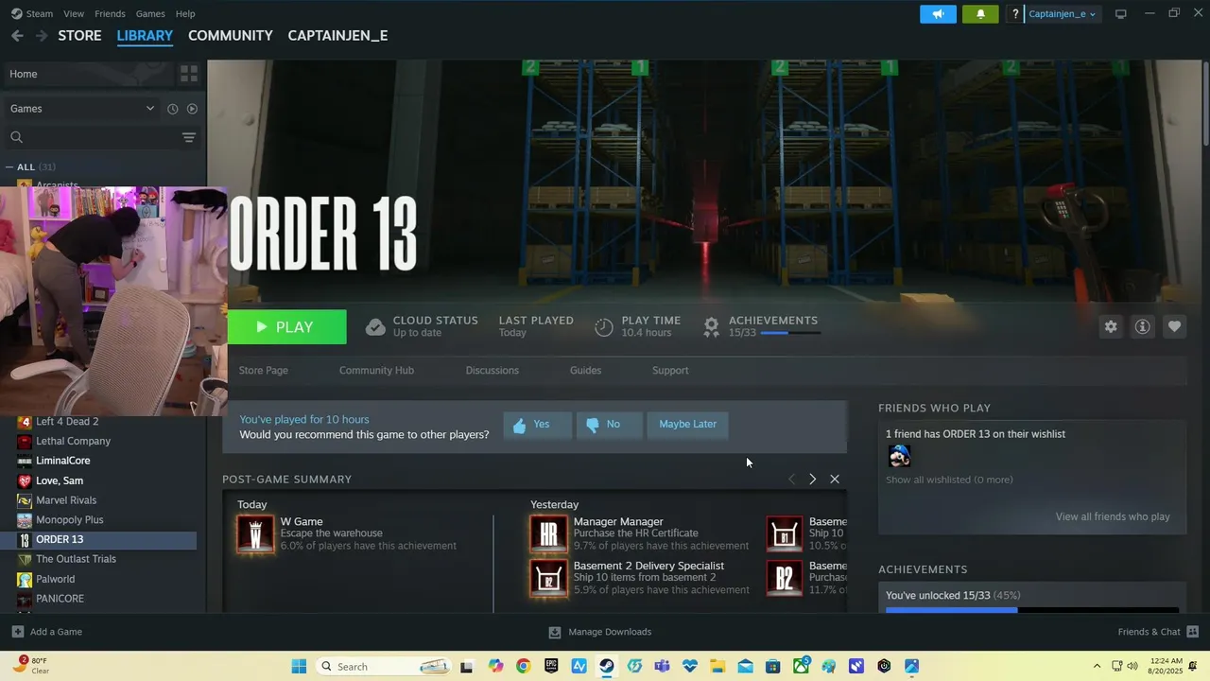Click Maybe Later button

point(688,425)
